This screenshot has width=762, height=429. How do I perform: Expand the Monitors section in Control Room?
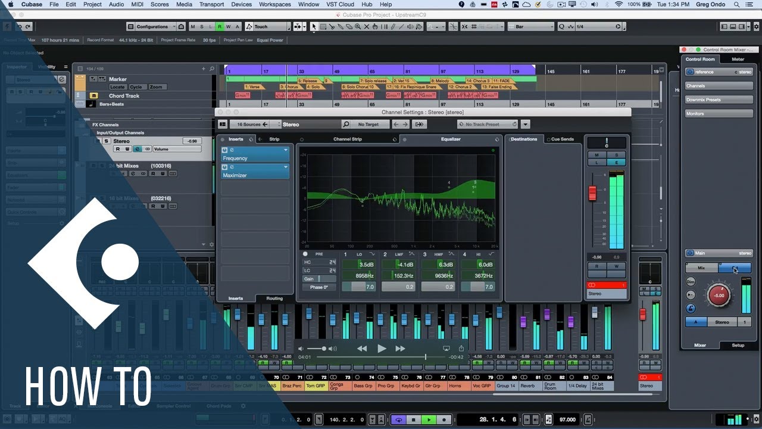tap(719, 113)
